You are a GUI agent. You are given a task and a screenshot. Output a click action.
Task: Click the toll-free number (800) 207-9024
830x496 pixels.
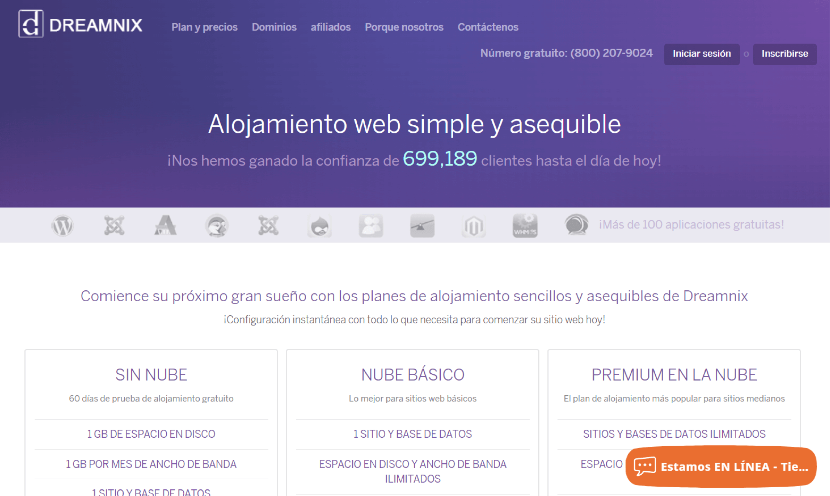[612, 53]
